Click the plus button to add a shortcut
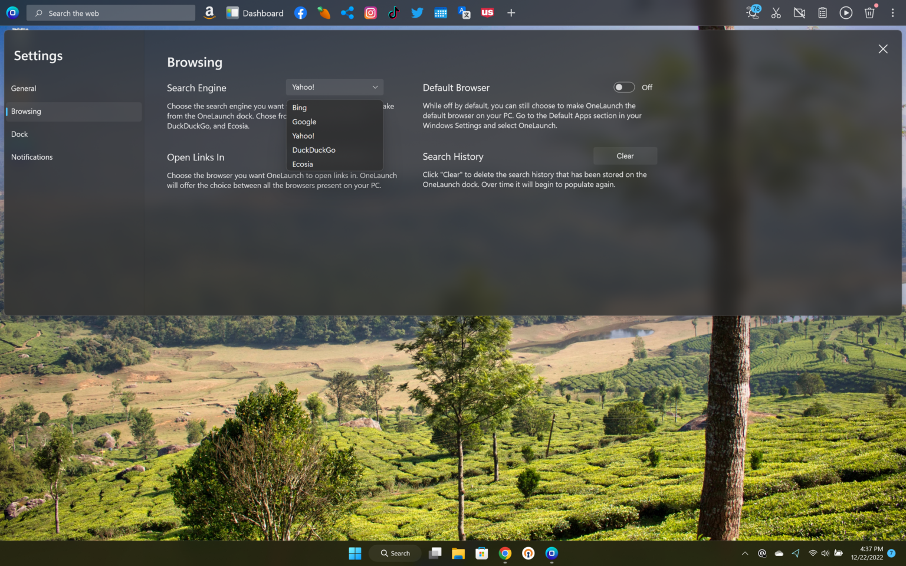906x566 pixels. point(511,12)
